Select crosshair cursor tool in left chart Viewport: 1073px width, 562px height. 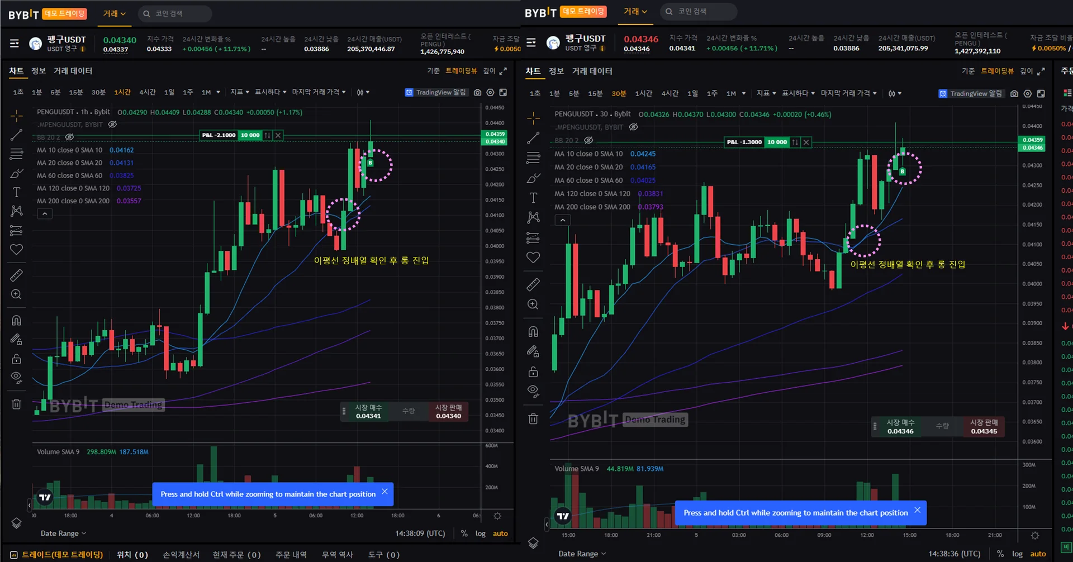[17, 116]
